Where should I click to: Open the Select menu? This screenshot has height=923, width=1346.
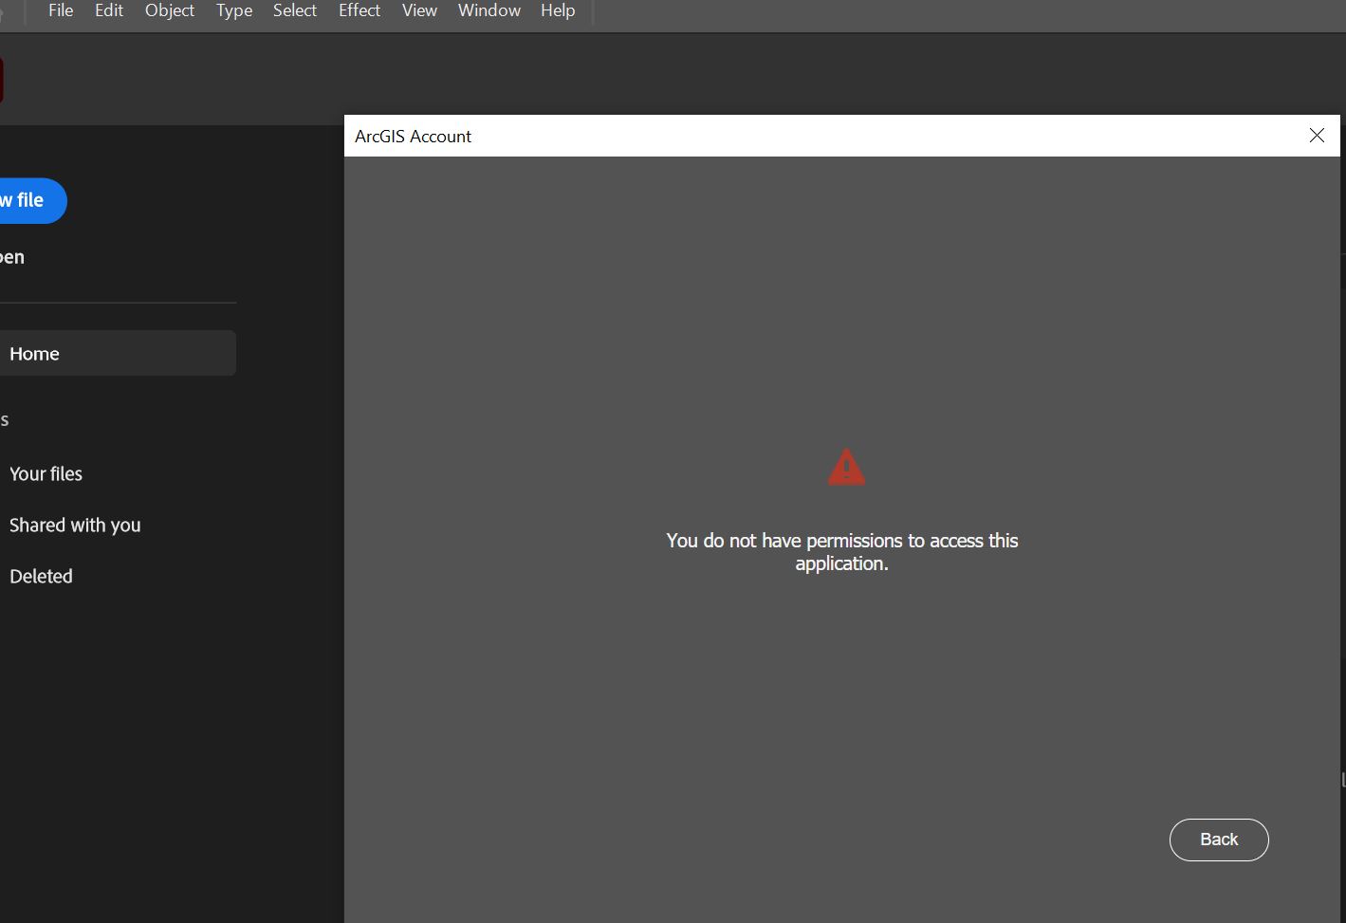point(295,10)
